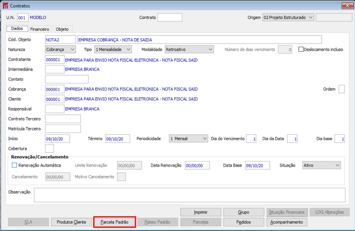This screenshot has width=355, height=231.
Task: Open Produtos Cliente
Action: 71,222
